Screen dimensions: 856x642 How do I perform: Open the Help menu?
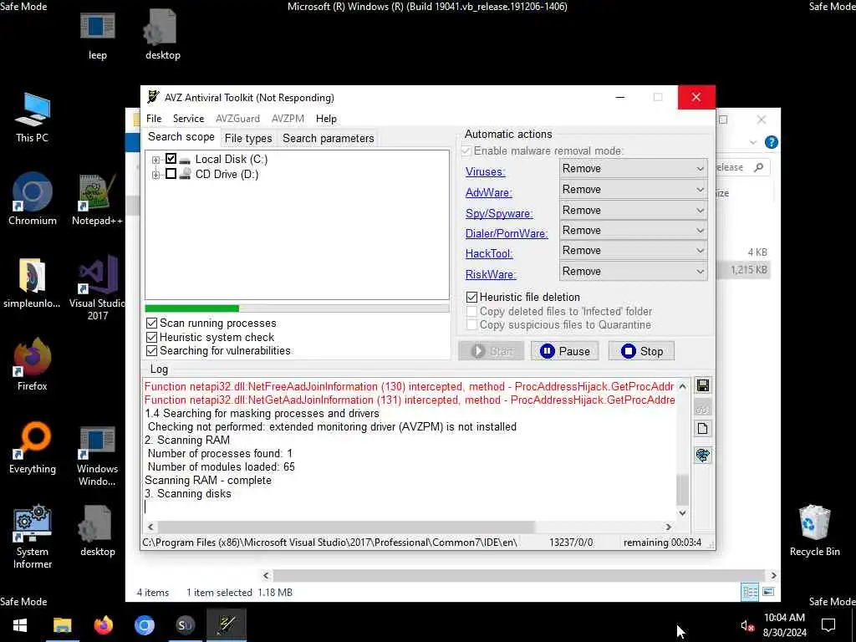pos(326,119)
